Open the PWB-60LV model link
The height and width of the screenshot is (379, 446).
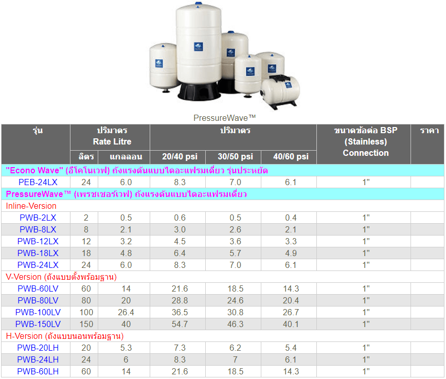38,288
